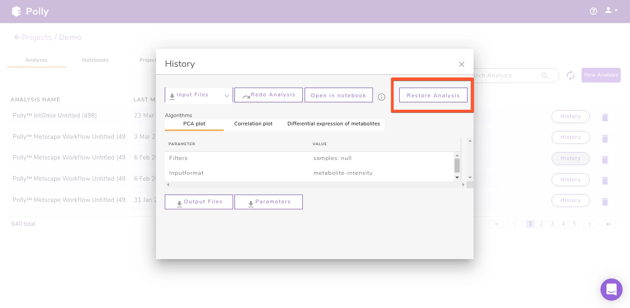Close the History dialog with X
Image resolution: width=630 pixels, height=308 pixels.
click(x=462, y=64)
